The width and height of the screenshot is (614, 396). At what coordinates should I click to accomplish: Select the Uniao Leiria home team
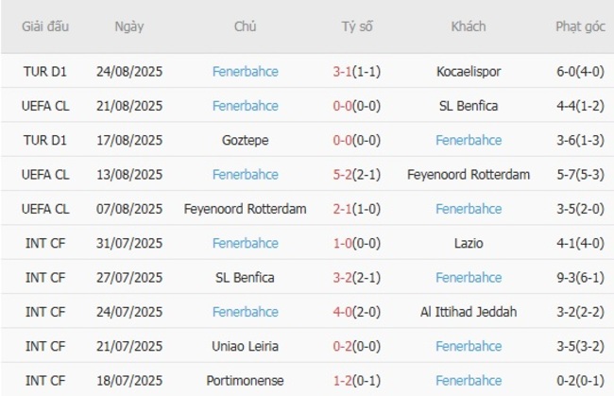[x=246, y=346]
